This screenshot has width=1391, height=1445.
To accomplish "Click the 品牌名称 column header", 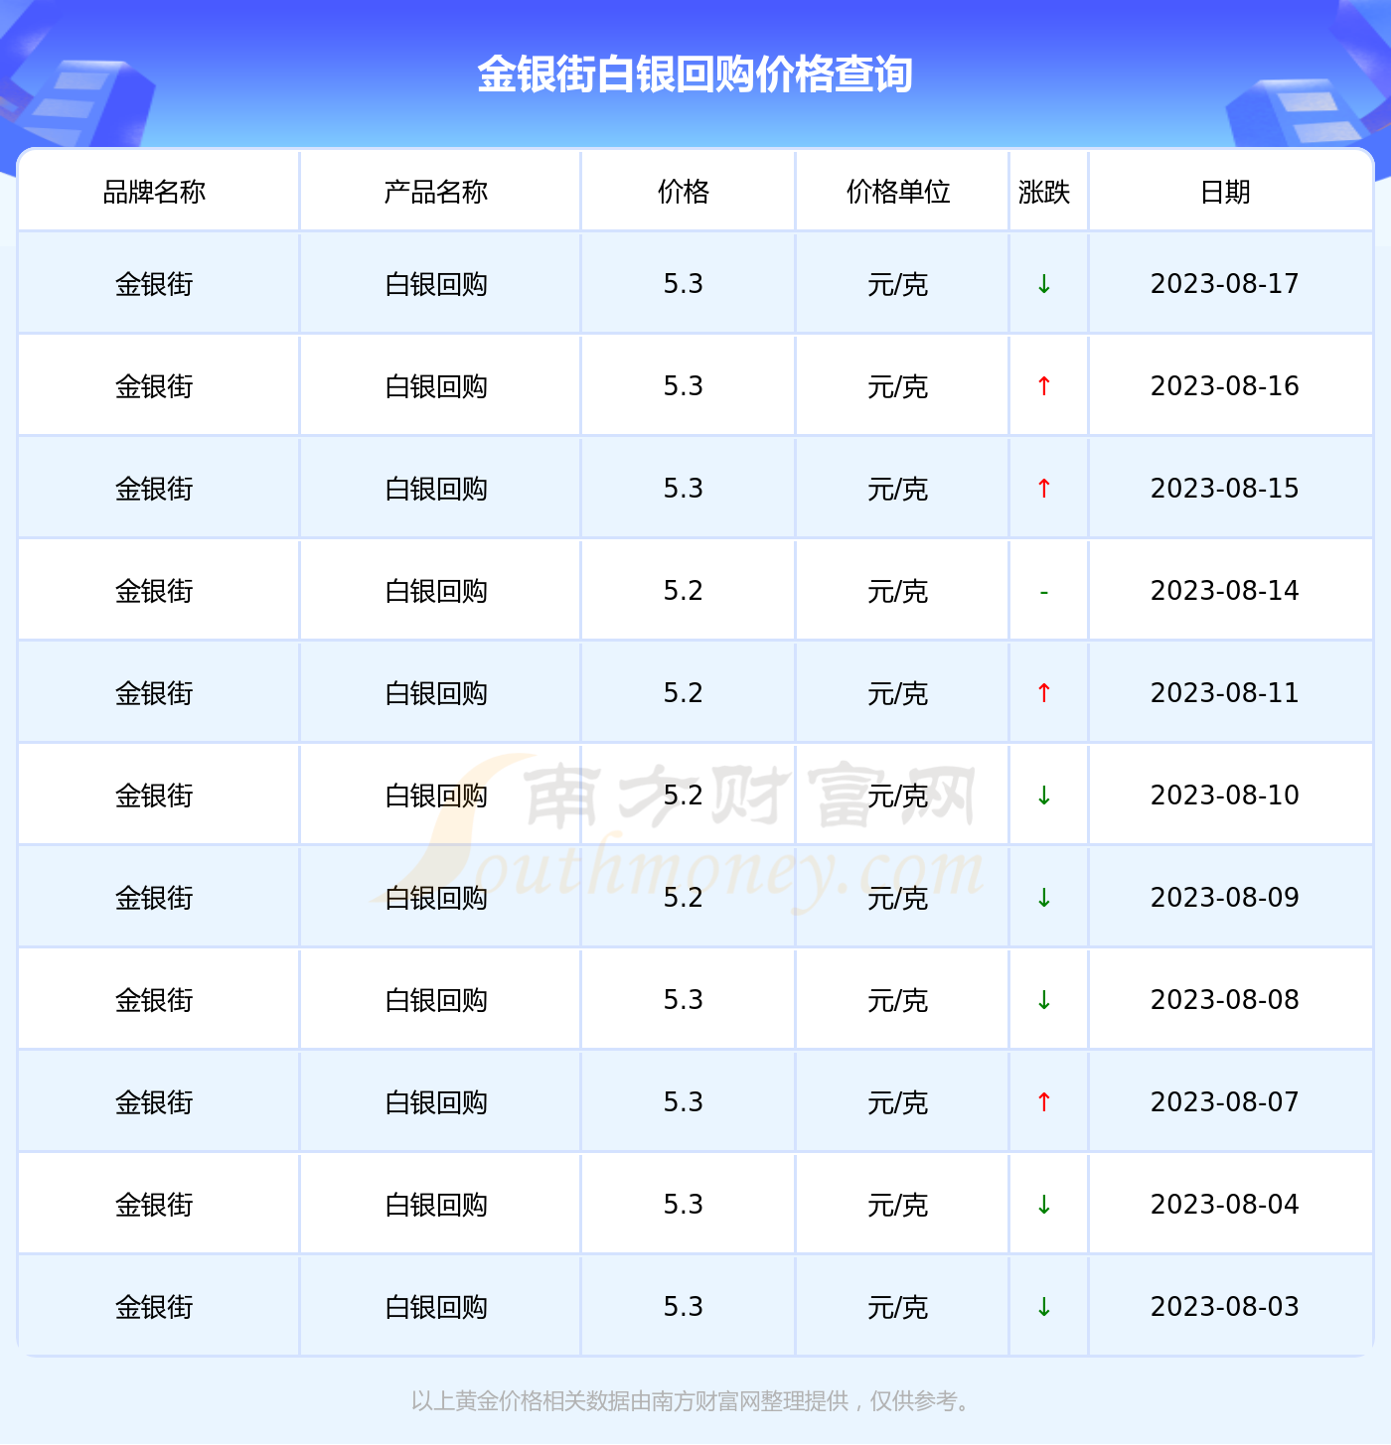I will point(154,192).
